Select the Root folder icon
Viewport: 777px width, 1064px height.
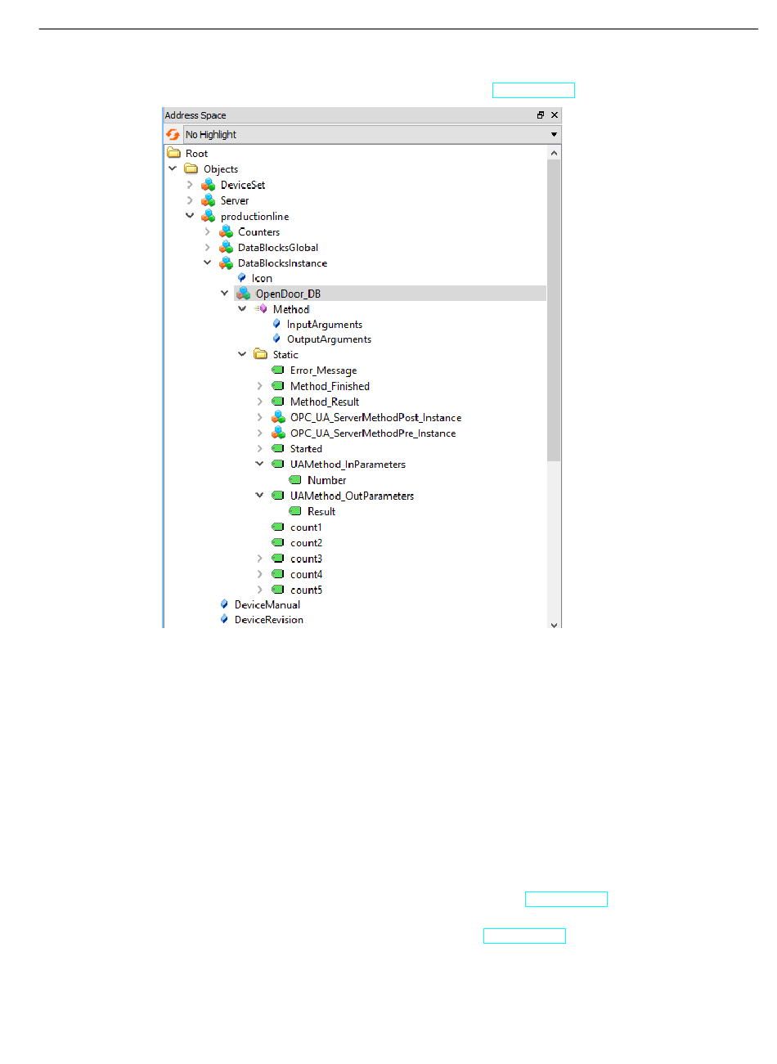pos(173,153)
